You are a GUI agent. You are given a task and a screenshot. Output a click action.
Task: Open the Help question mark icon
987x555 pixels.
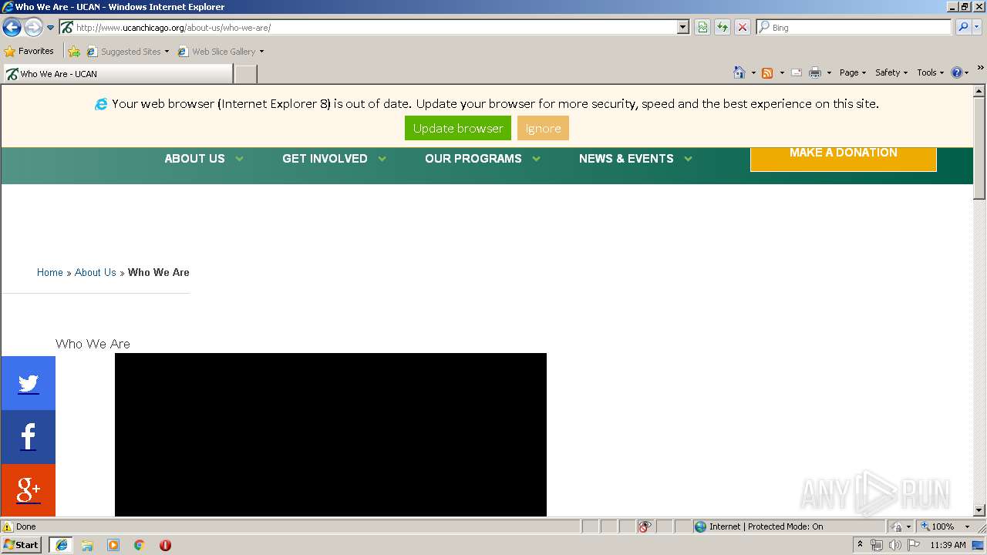click(x=957, y=72)
